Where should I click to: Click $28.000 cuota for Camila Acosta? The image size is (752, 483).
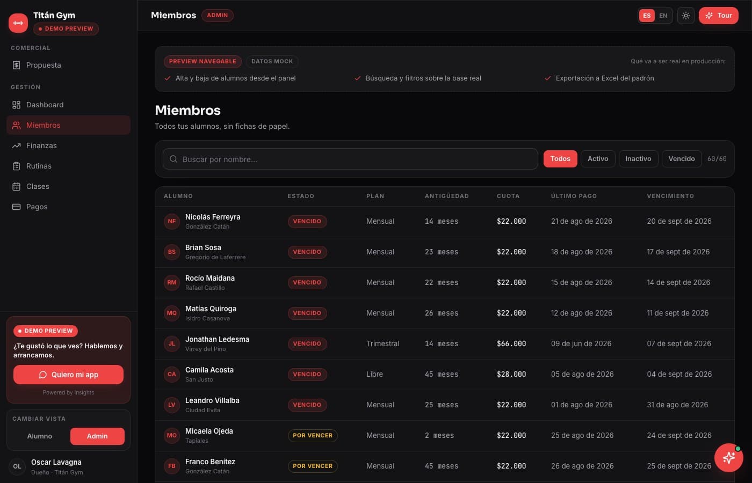(x=511, y=374)
